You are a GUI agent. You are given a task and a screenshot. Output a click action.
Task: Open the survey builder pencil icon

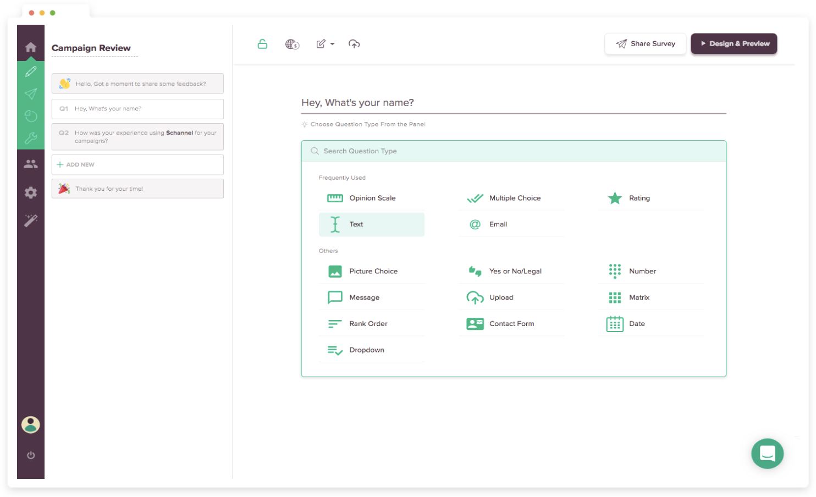click(31, 71)
